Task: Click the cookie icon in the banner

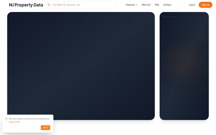Action: (x=6, y=119)
